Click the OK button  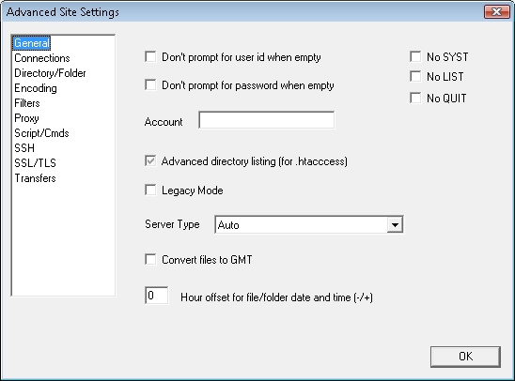[x=465, y=357]
